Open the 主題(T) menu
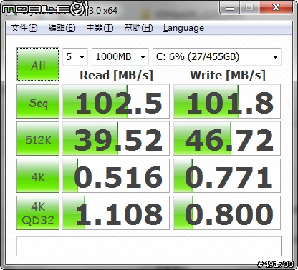The height and width of the screenshot is (270, 298). (x=100, y=28)
